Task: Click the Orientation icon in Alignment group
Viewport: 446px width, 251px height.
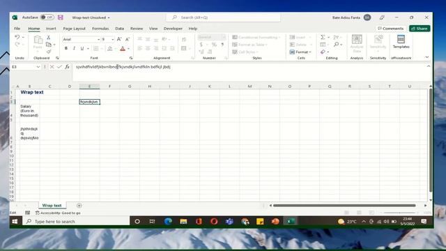Action: 164,39
